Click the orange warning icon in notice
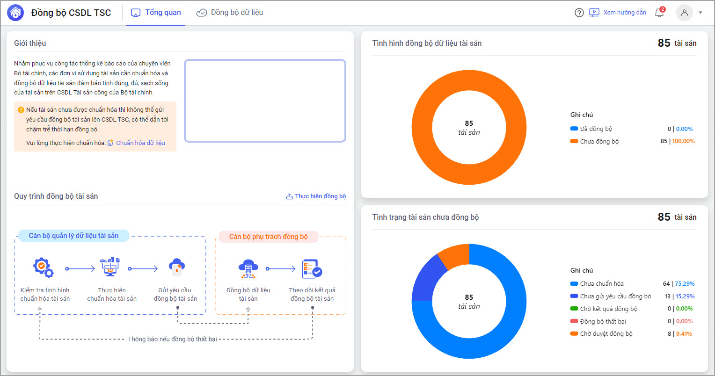The height and width of the screenshot is (376, 715). tap(21, 110)
